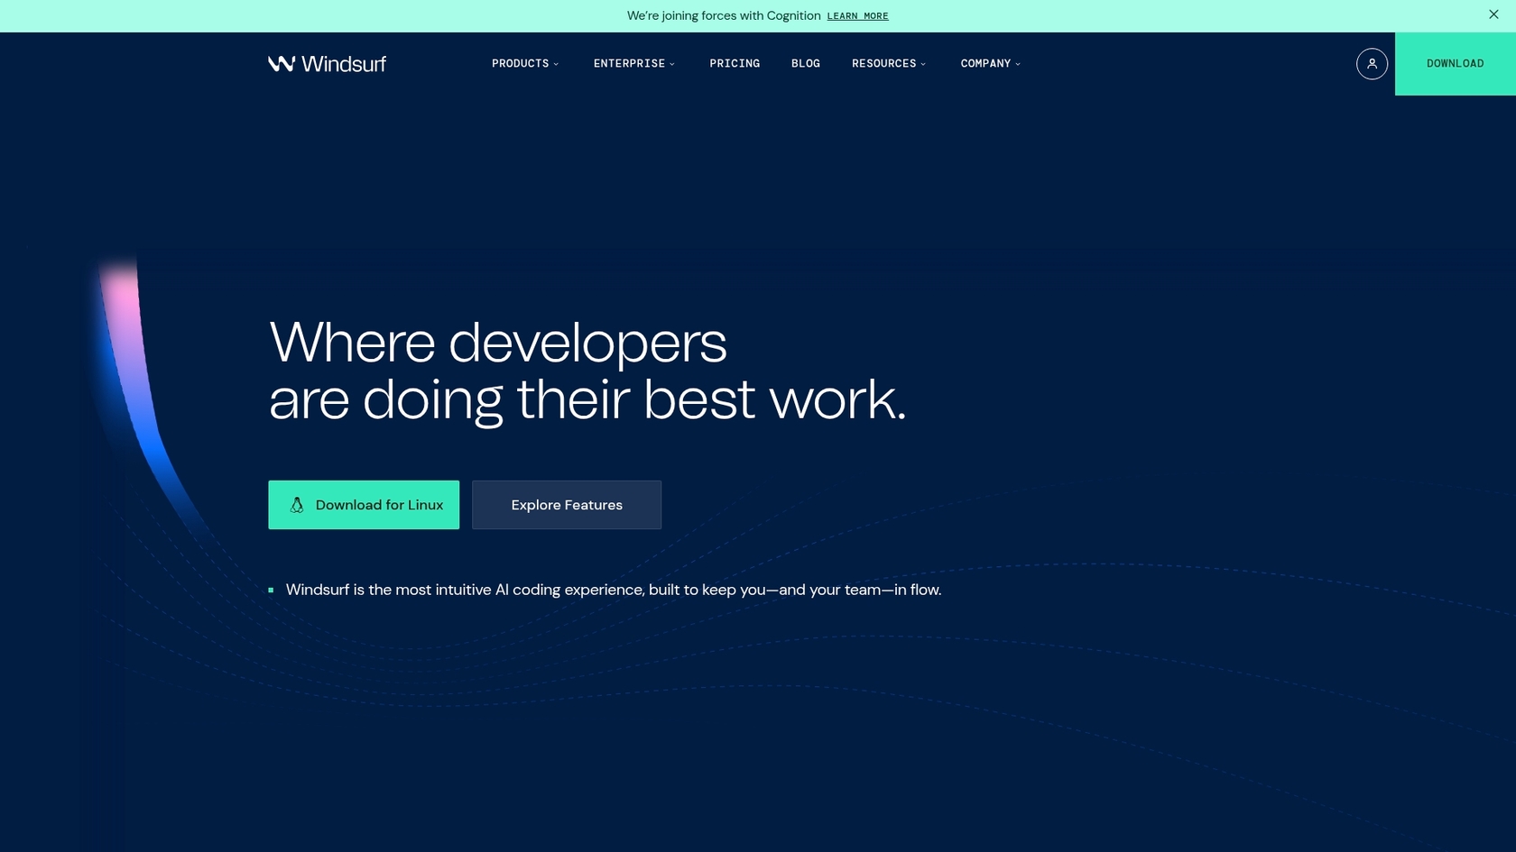Open the Blog section

click(x=806, y=63)
